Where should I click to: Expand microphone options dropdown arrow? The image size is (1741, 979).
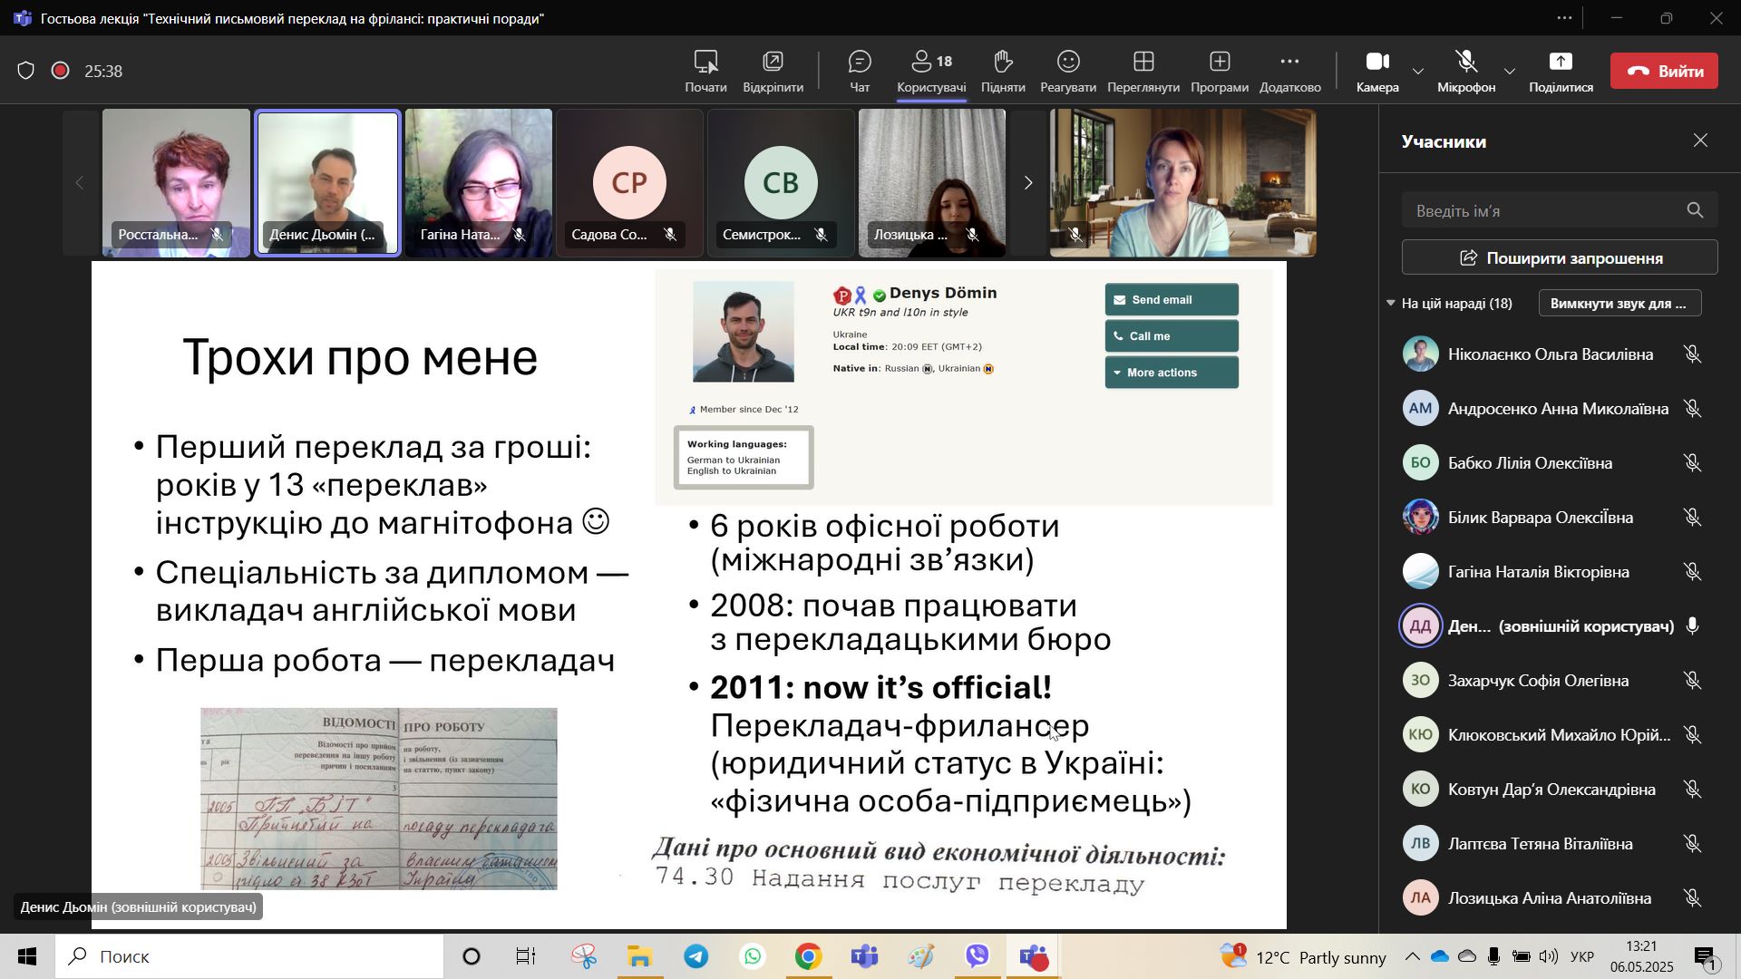coord(1510,72)
